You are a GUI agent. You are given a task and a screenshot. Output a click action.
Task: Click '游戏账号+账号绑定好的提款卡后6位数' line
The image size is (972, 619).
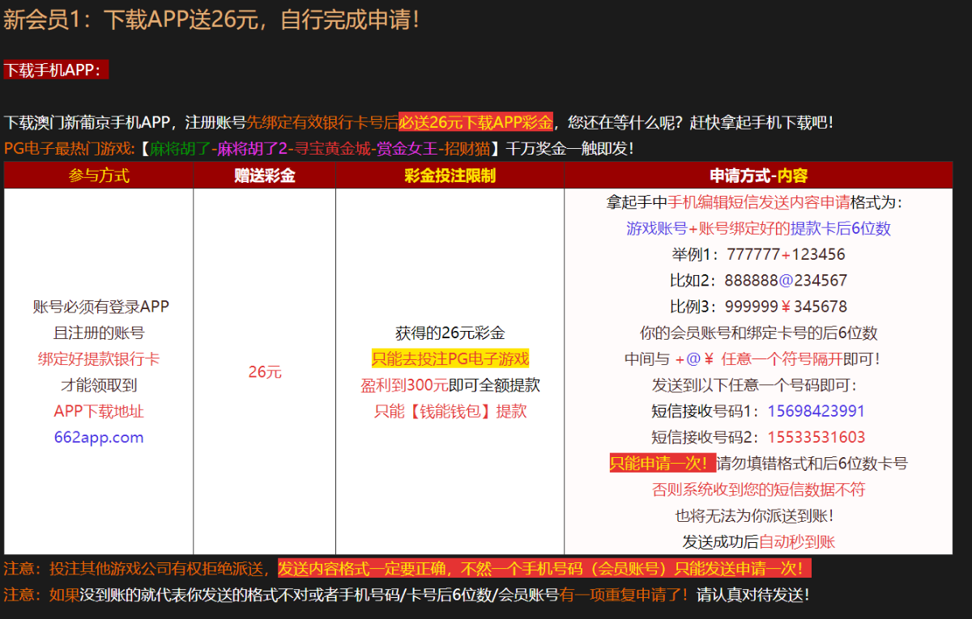point(758,229)
